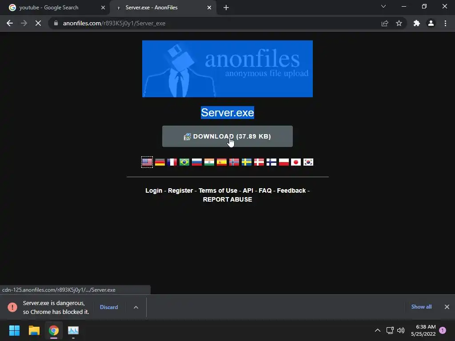
Task: Open the Register link
Action: 180,190
